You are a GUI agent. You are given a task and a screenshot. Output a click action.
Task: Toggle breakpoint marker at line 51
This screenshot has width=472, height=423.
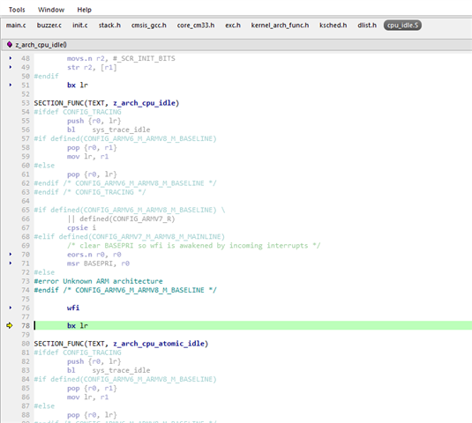pyautogui.click(x=11, y=85)
